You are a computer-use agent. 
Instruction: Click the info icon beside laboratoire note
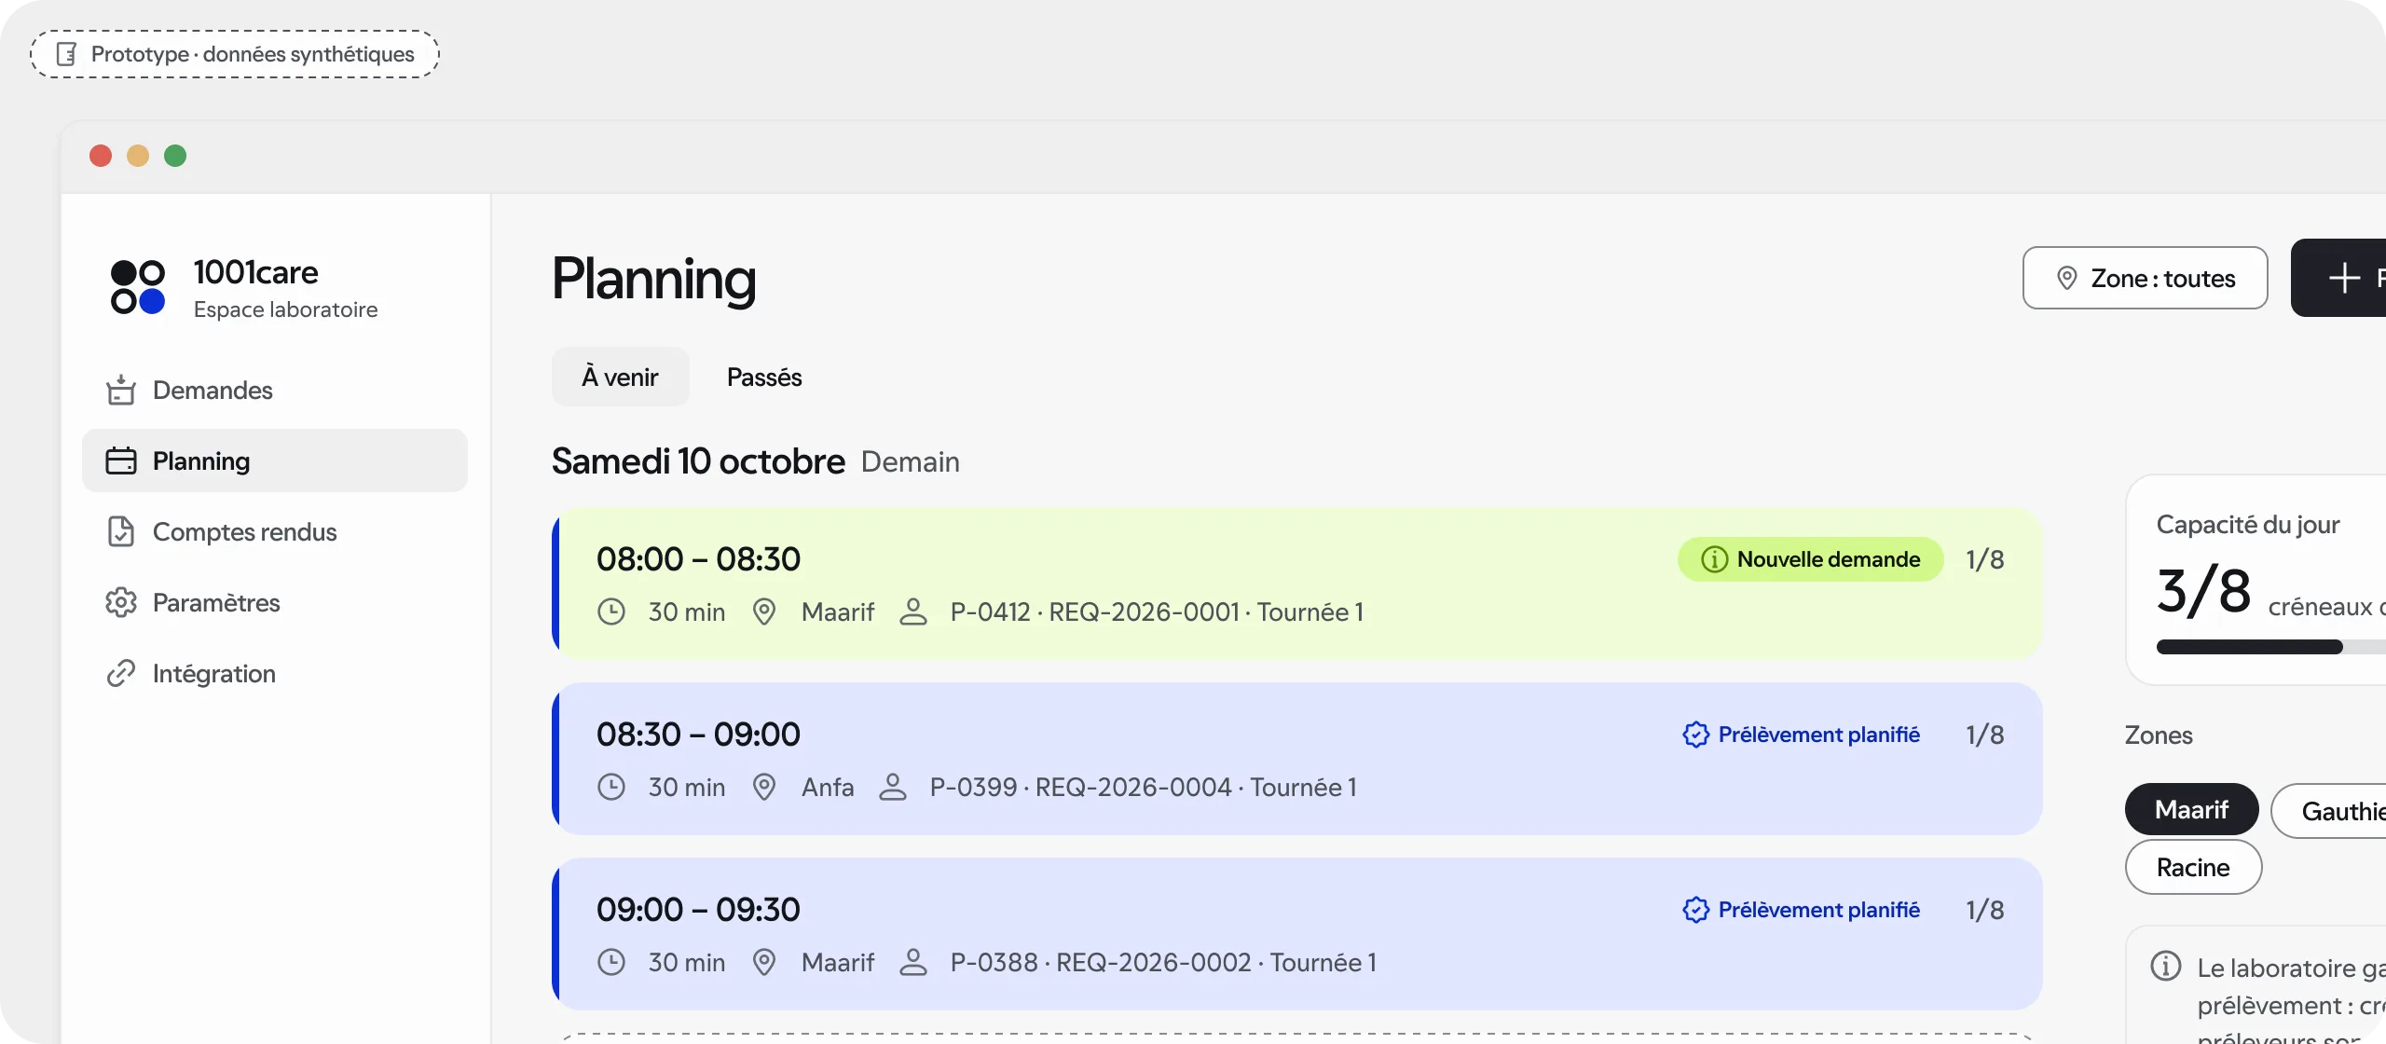pos(2166,966)
